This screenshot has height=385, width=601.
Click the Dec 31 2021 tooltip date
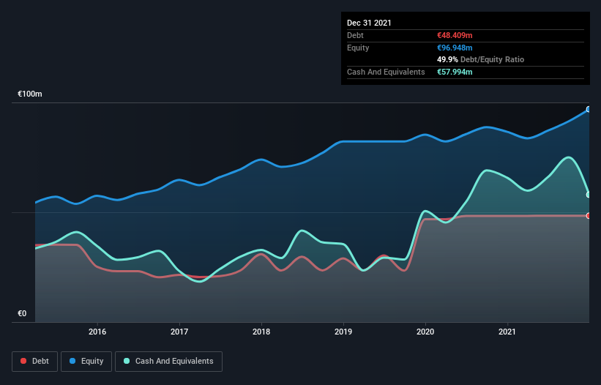pyautogui.click(x=369, y=23)
